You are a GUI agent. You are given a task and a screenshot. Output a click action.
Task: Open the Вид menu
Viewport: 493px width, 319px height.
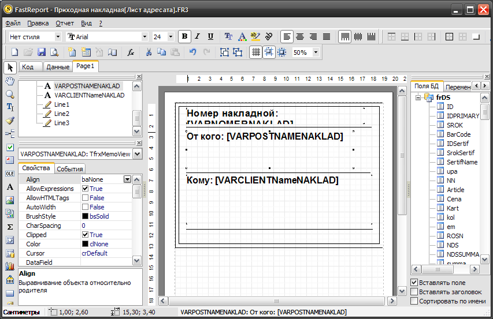86,23
